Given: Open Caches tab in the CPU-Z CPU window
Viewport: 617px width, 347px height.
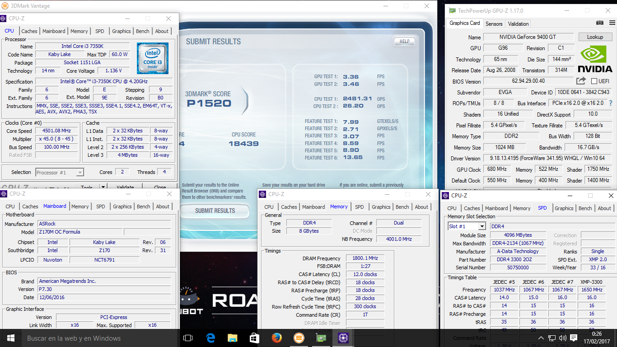Looking at the screenshot, I should (x=29, y=31).
